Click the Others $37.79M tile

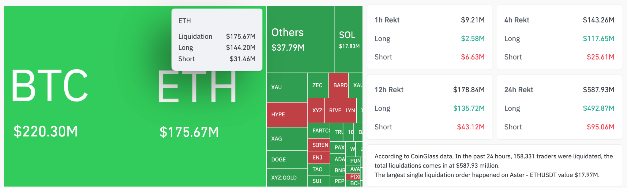pyautogui.click(x=300, y=39)
